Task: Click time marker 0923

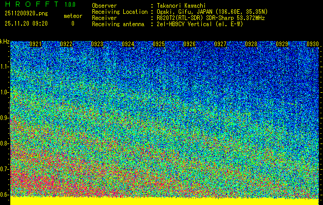Action: point(97,44)
